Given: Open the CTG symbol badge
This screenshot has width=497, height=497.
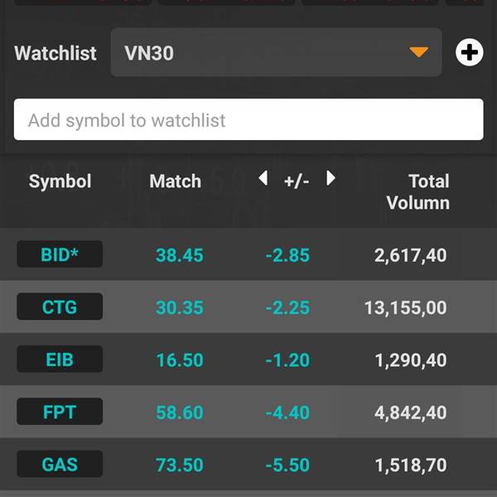Looking at the screenshot, I should pos(60,306).
